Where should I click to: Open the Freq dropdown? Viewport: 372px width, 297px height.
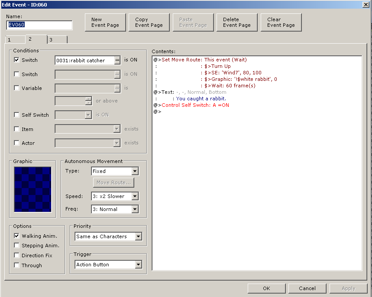135,209
